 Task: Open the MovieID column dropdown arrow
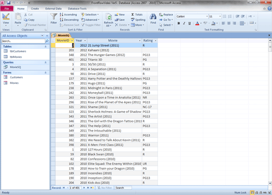coord(72,40)
